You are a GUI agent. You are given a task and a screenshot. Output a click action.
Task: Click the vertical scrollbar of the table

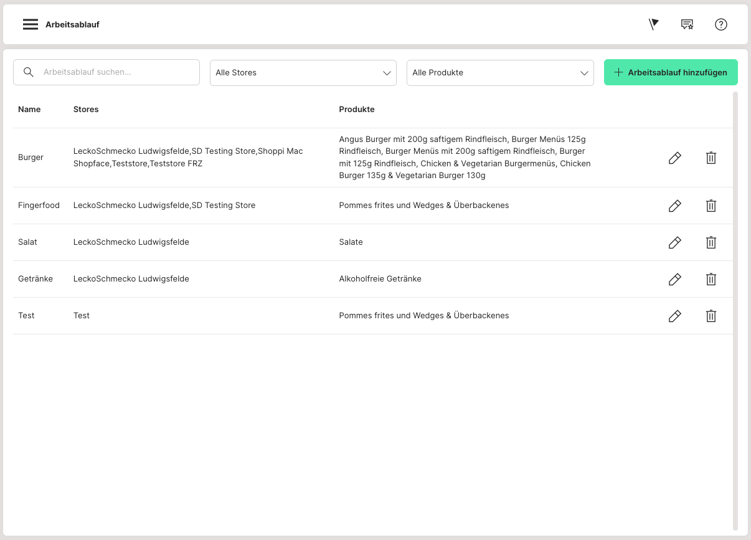[735, 311]
